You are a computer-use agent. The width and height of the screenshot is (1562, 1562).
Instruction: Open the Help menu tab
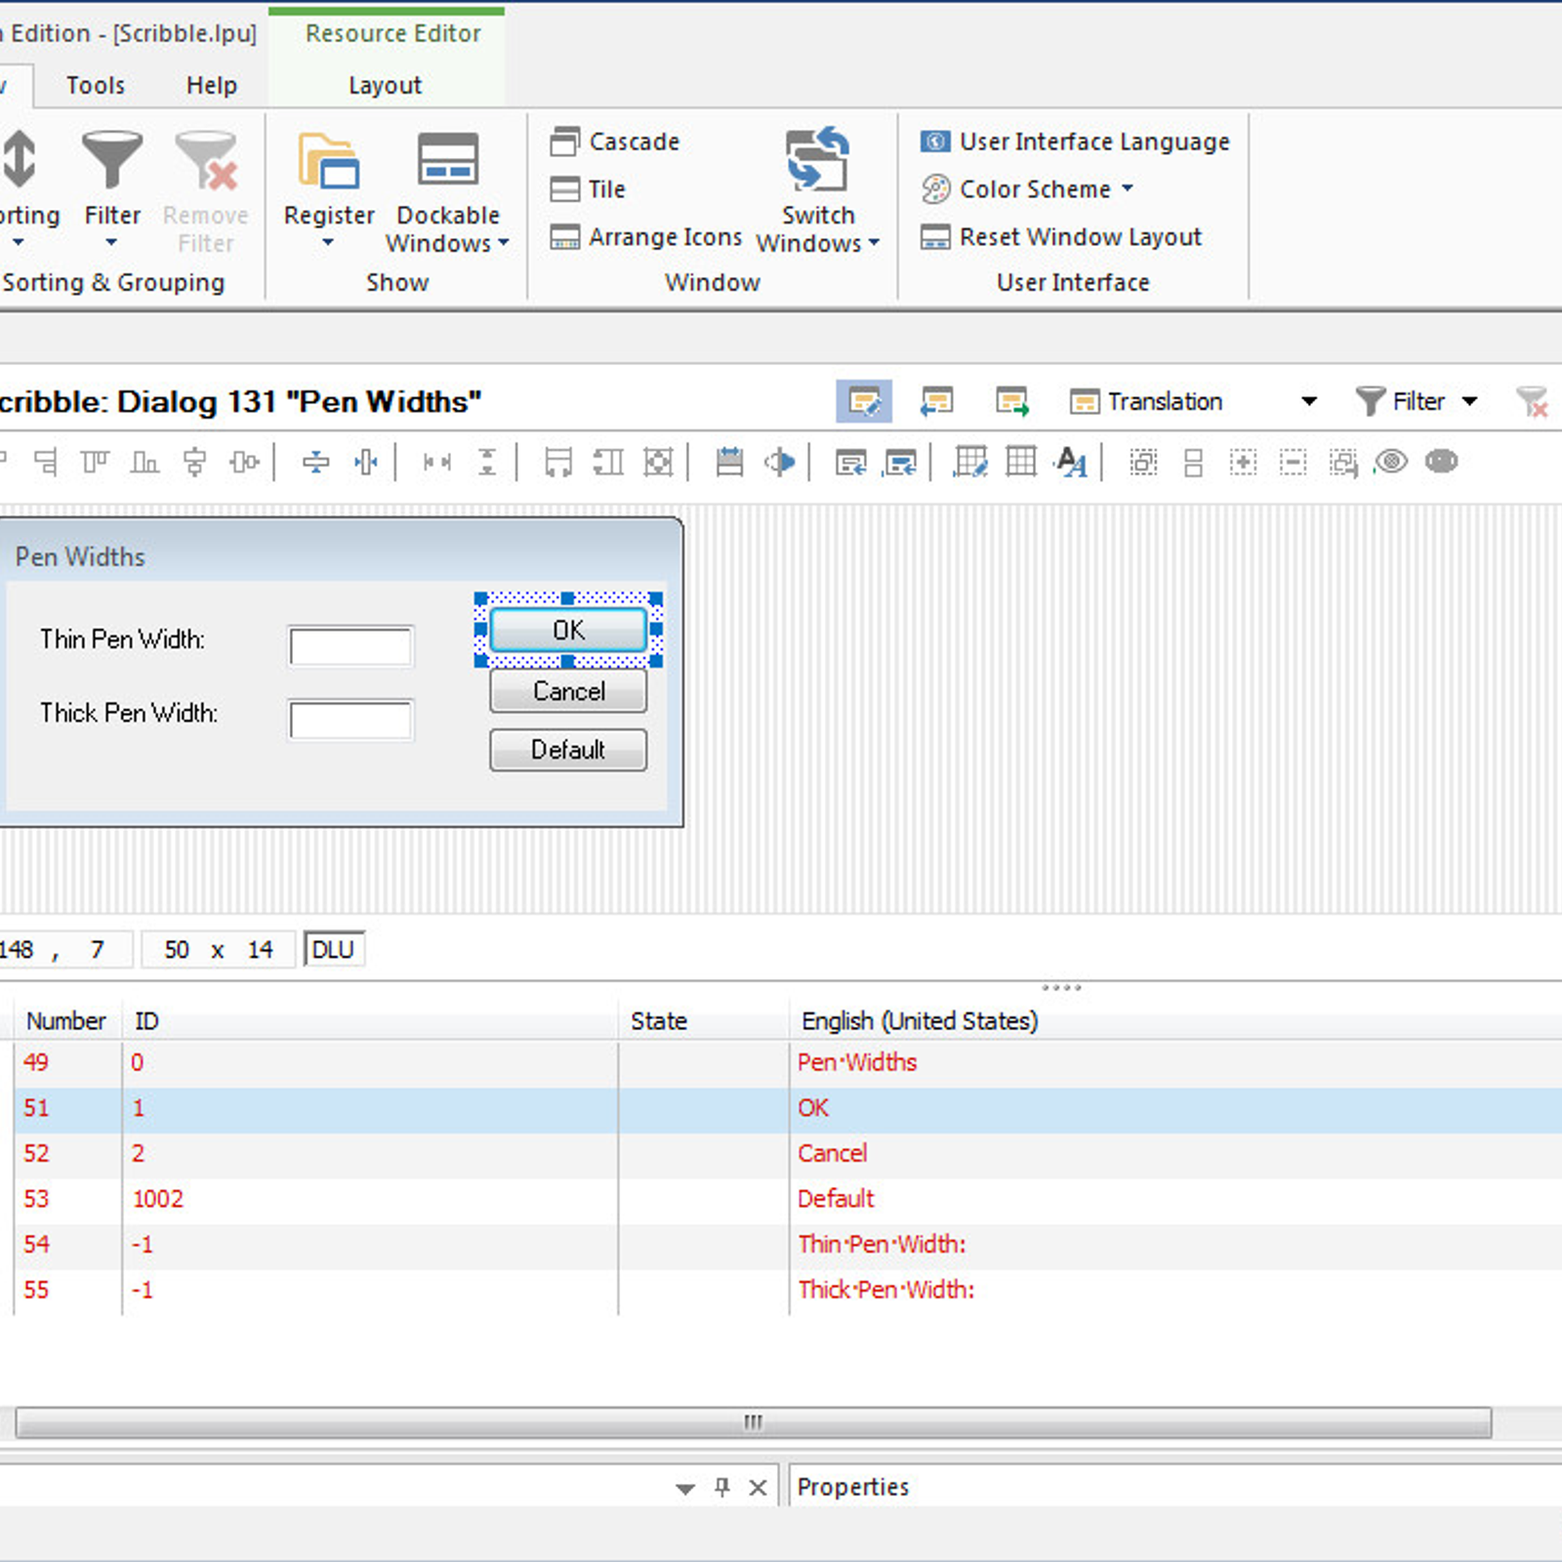[x=212, y=86]
